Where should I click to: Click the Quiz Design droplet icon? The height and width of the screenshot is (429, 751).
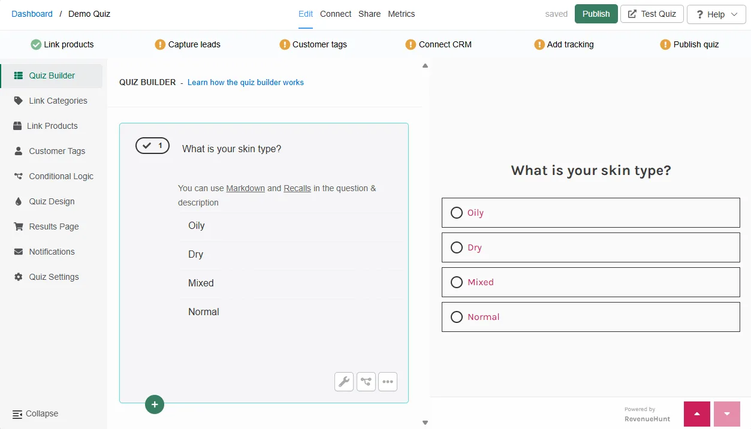[x=18, y=201]
